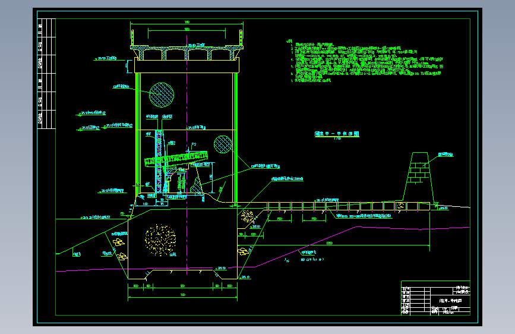Viewport: 515px width, 334px height.
Task: Click the yellow rock symbol right of foundation
Action: click(x=243, y=251)
